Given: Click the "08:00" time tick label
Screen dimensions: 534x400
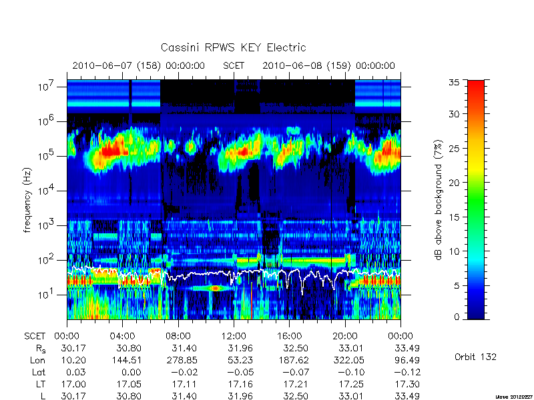Looking at the screenshot, I should tap(178, 336).
